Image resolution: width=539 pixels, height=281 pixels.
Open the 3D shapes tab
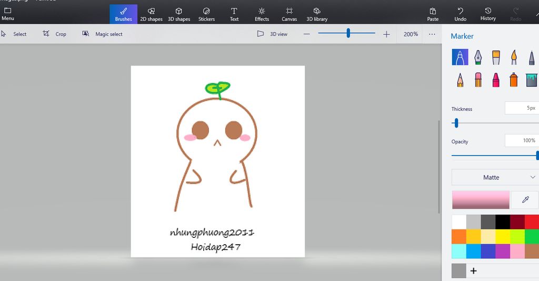pos(179,14)
